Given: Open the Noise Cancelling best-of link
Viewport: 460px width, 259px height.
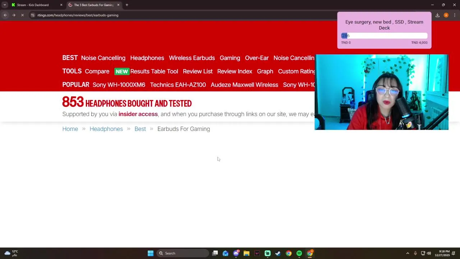Looking at the screenshot, I should [x=103, y=58].
